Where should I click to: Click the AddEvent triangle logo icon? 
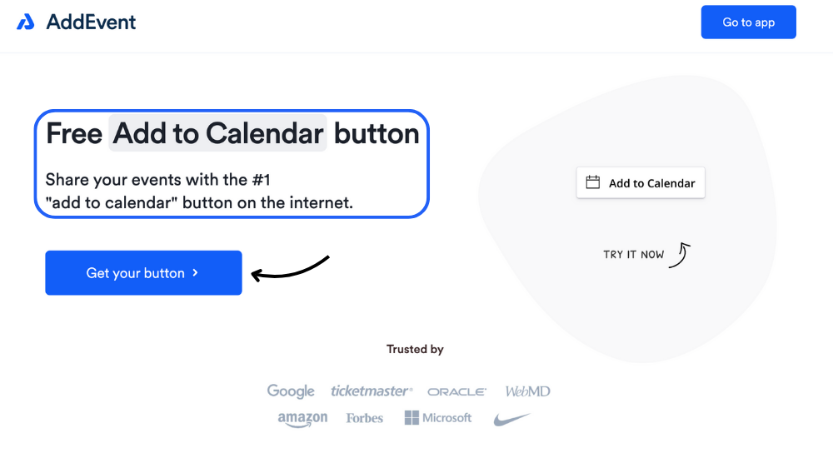tap(26, 22)
